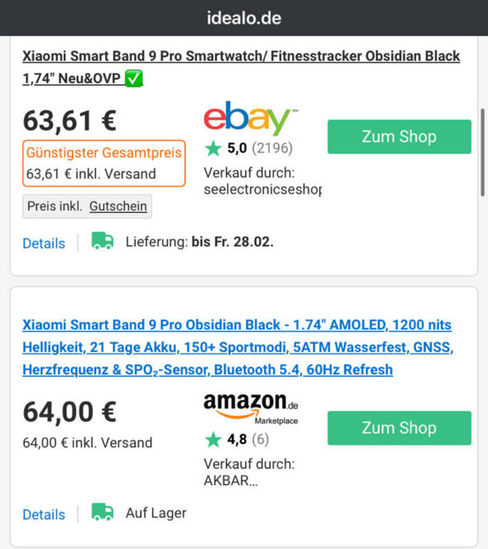Click the green checkmark emoji in eBay title
488x549 pixels.
click(x=134, y=78)
